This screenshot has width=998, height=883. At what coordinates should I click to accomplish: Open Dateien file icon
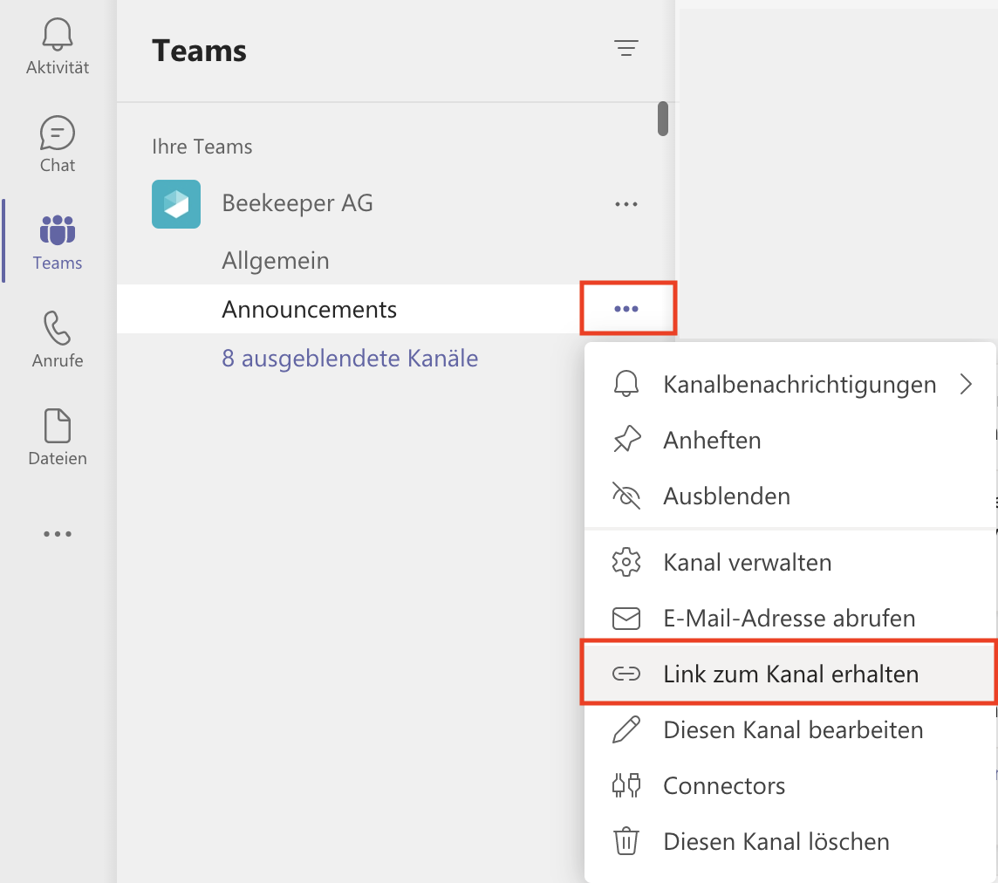(x=58, y=425)
